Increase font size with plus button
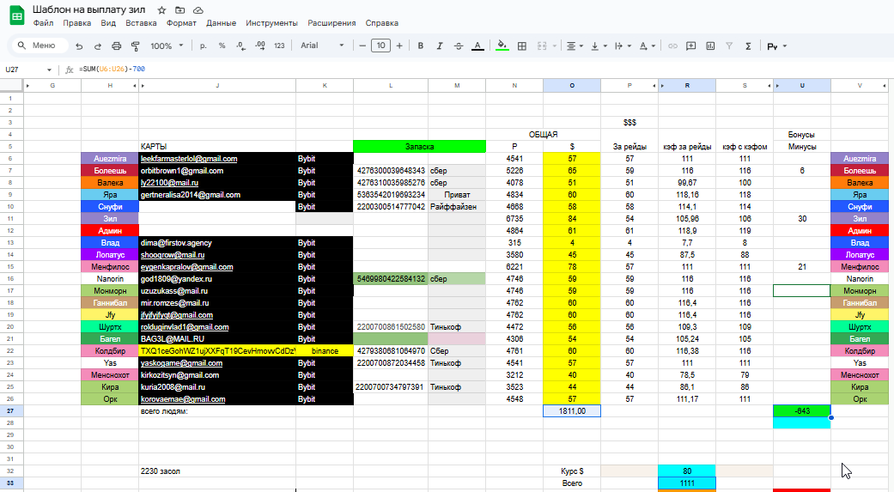 [x=399, y=46]
